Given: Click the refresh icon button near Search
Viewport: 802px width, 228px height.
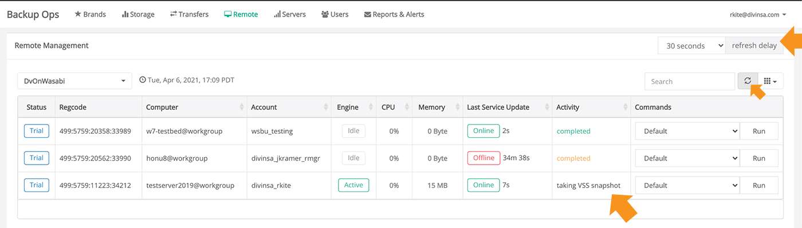Looking at the screenshot, I should pos(748,81).
